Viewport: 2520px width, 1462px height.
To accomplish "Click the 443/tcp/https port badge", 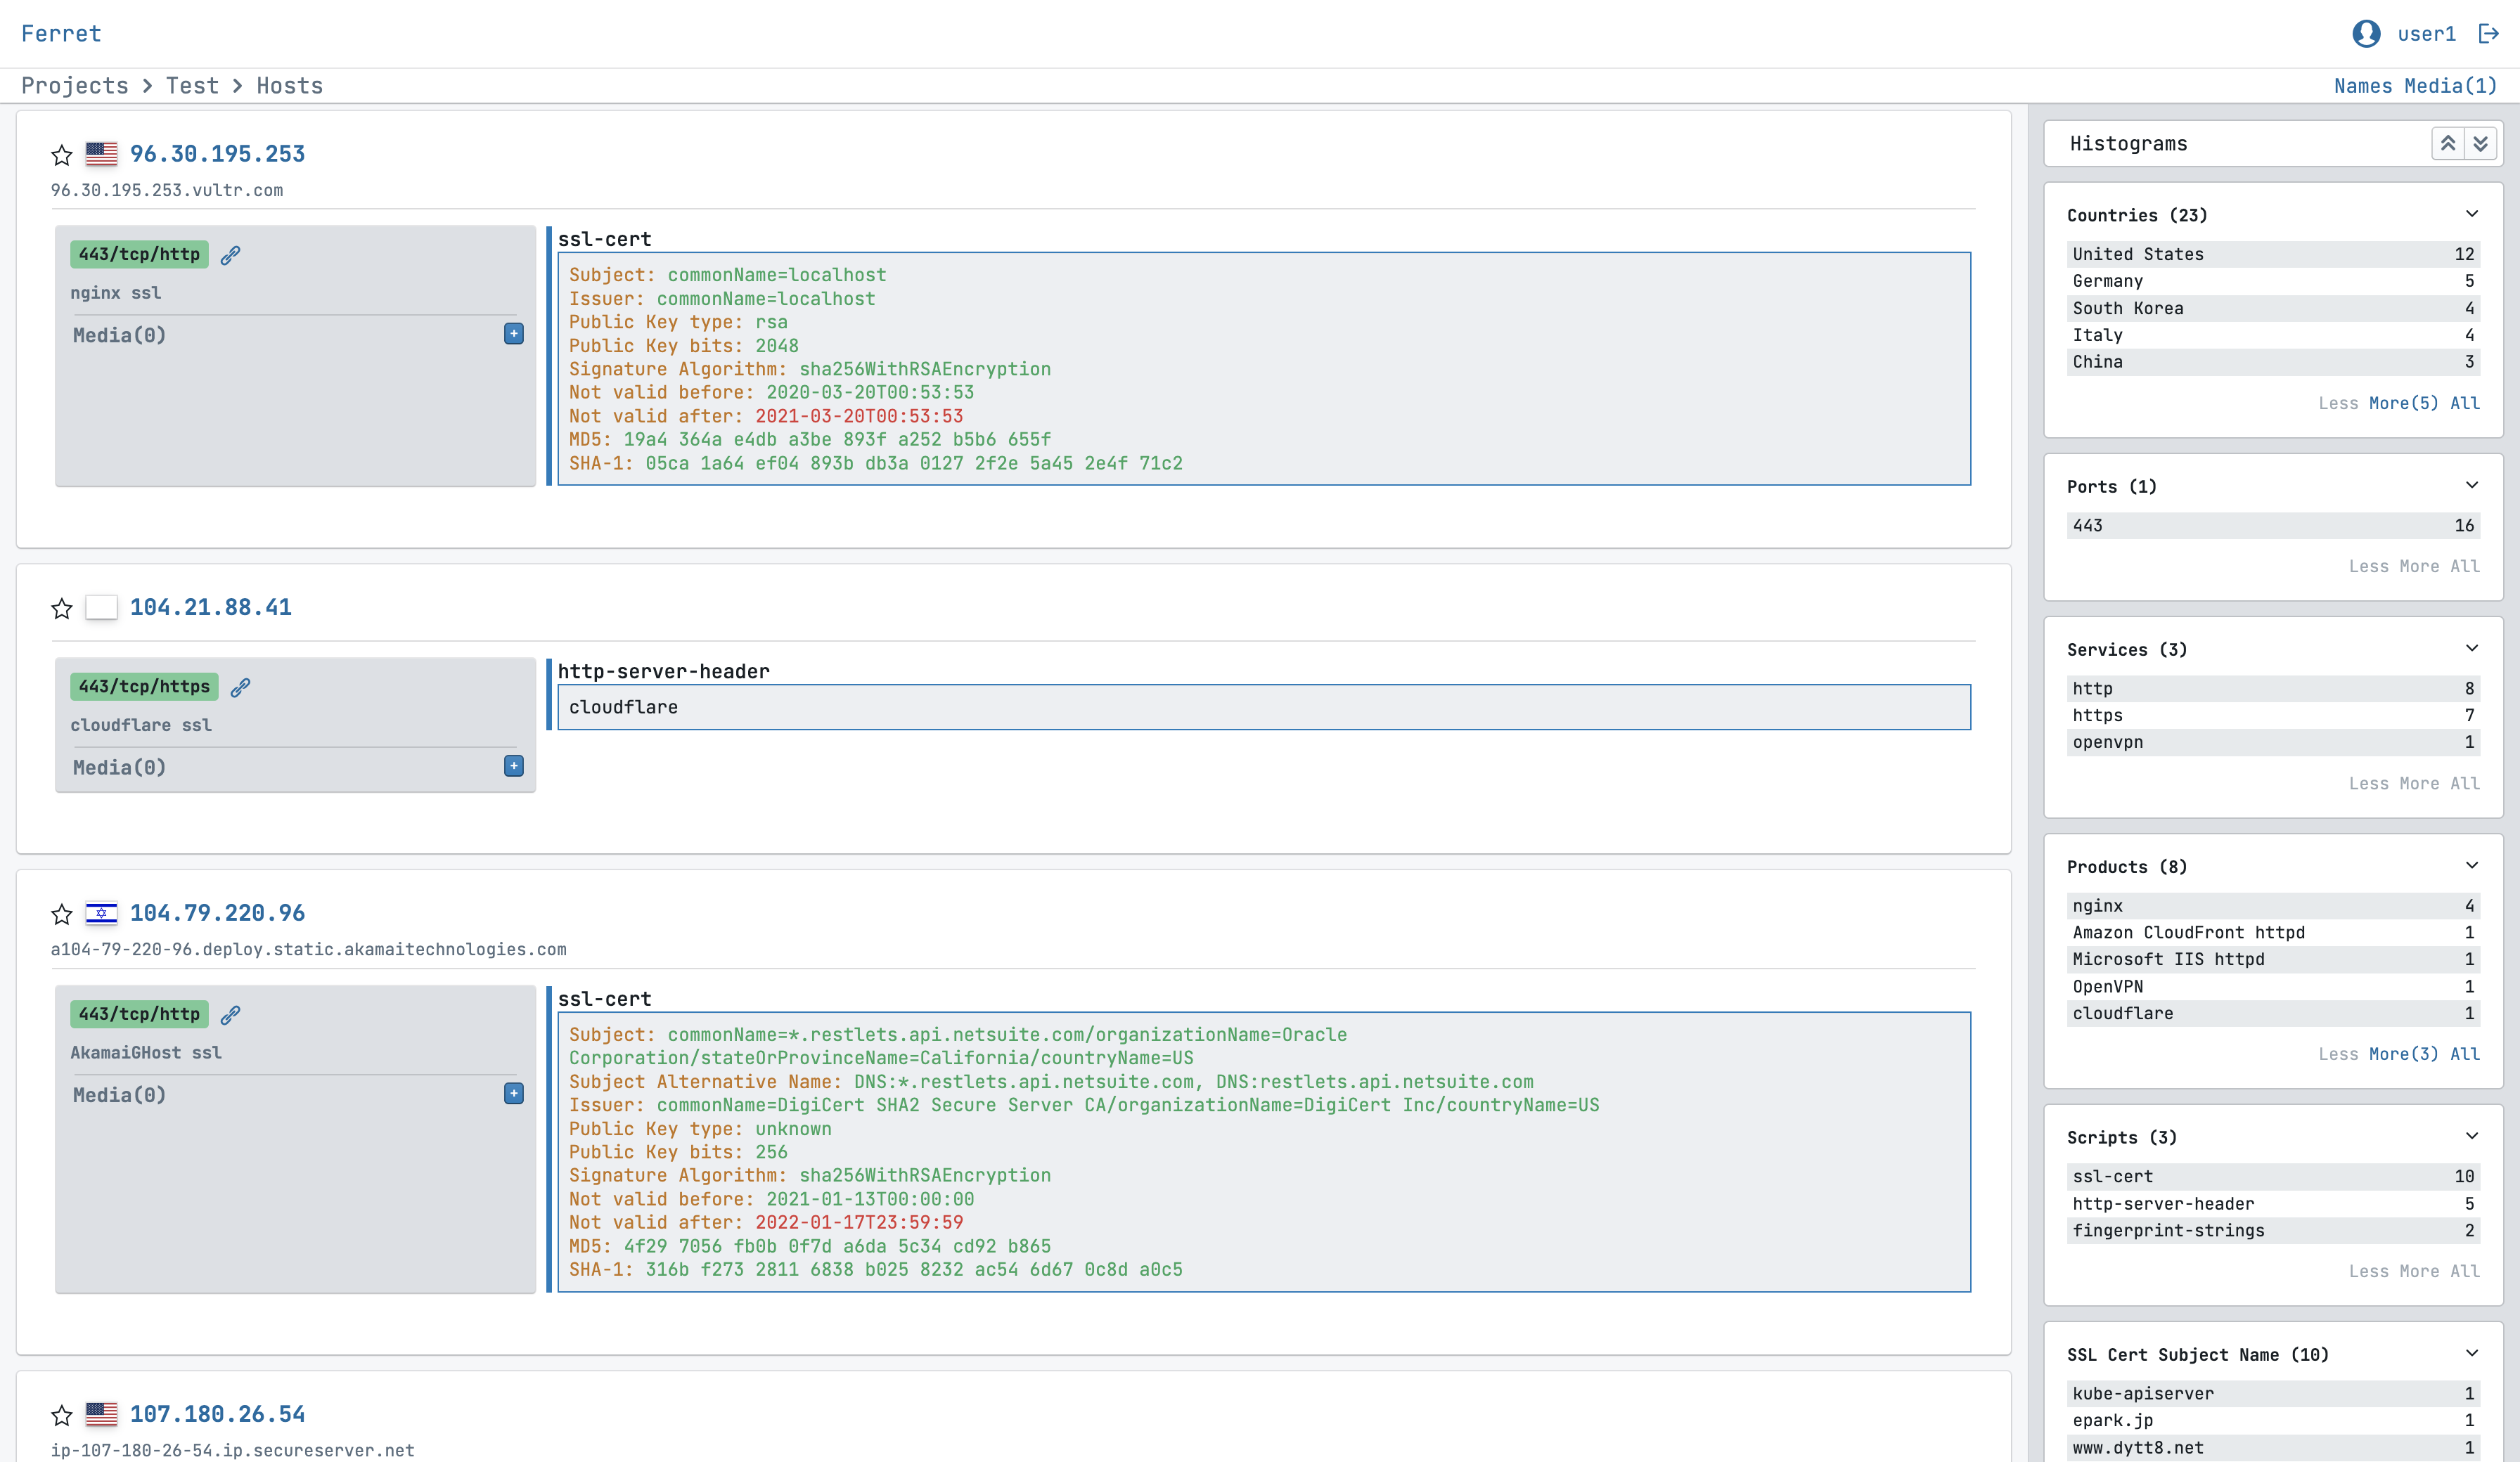I will point(144,686).
